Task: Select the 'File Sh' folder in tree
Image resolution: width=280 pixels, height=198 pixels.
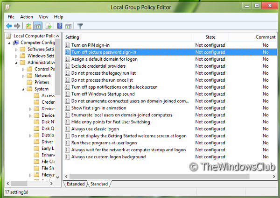Action: pos(48,168)
